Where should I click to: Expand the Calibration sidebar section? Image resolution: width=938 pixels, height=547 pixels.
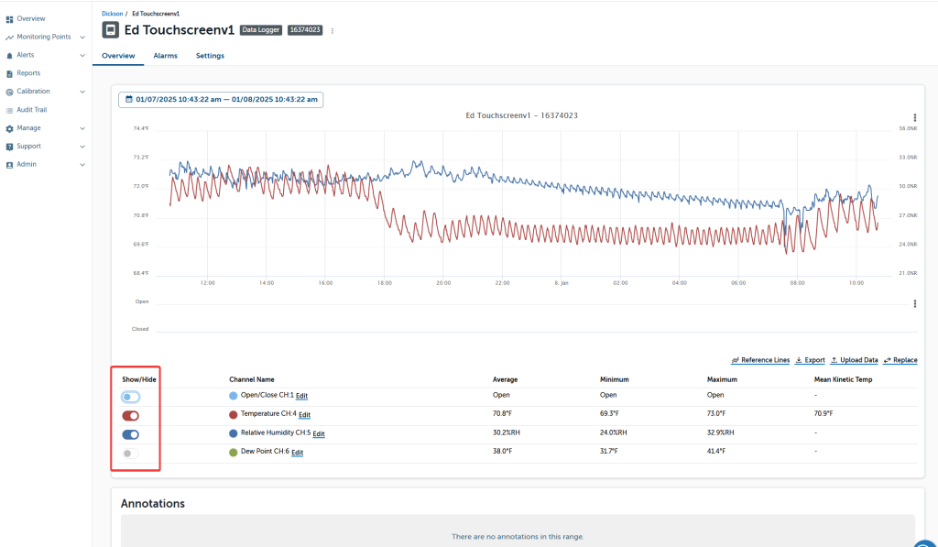coord(82,92)
